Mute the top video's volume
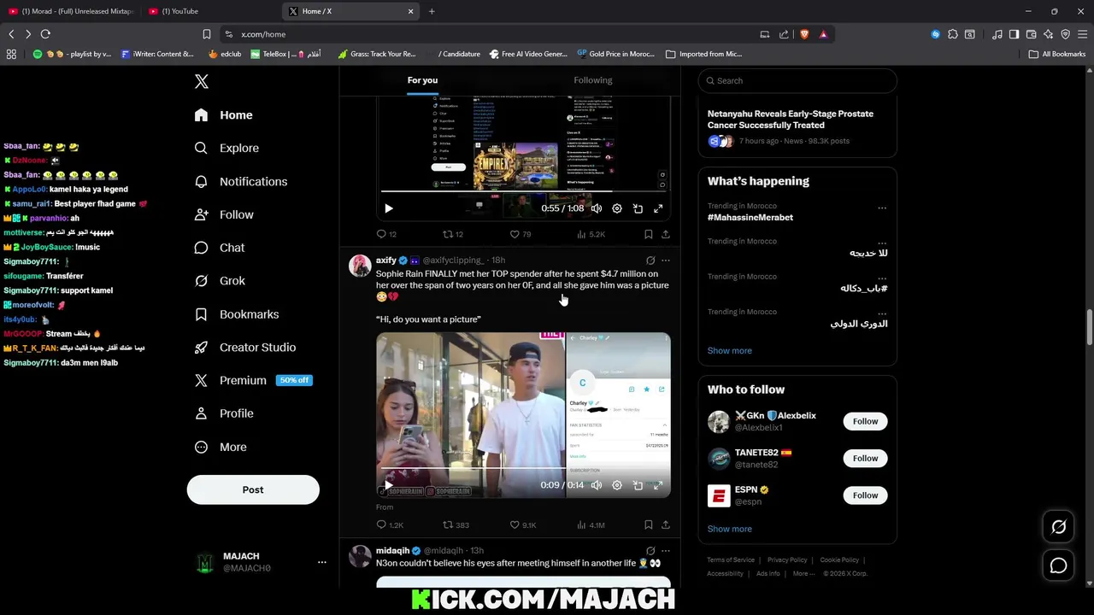This screenshot has height=615, width=1094. 597,208
